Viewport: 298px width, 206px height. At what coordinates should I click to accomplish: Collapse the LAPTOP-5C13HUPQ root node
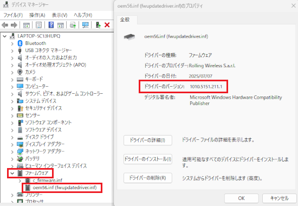point(4,36)
